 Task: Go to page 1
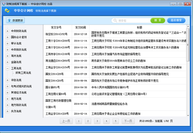tap(79, 121)
